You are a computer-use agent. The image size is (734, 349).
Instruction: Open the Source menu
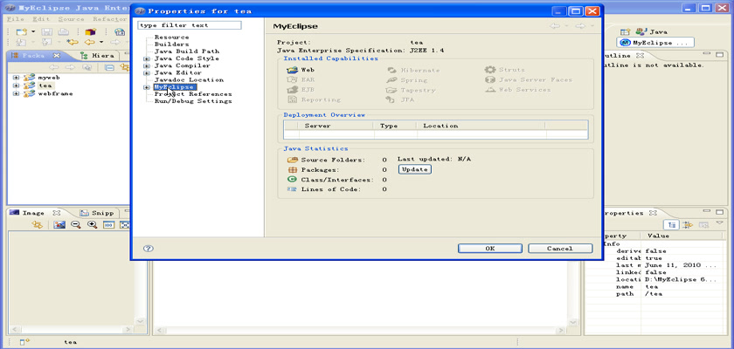tap(71, 19)
